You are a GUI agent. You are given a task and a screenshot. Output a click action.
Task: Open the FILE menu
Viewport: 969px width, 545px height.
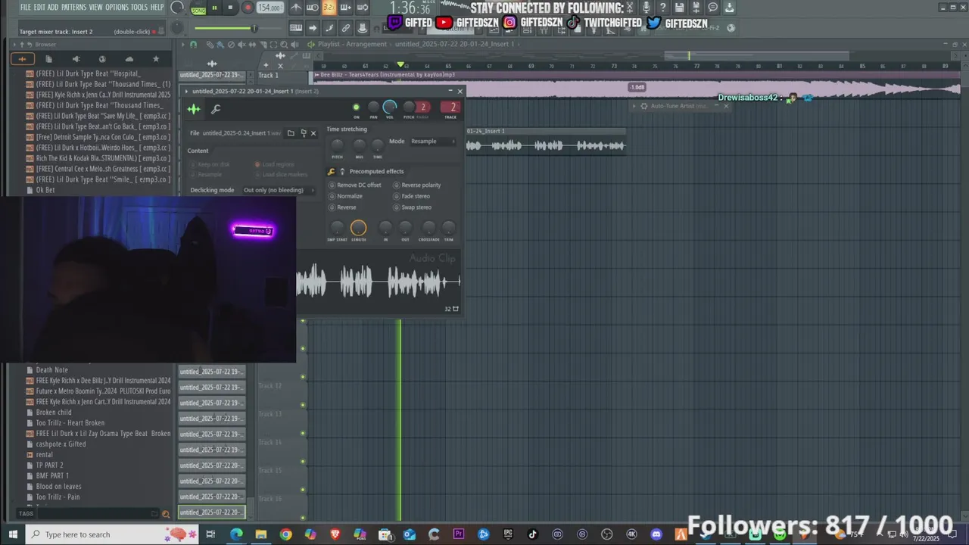coord(26,7)
